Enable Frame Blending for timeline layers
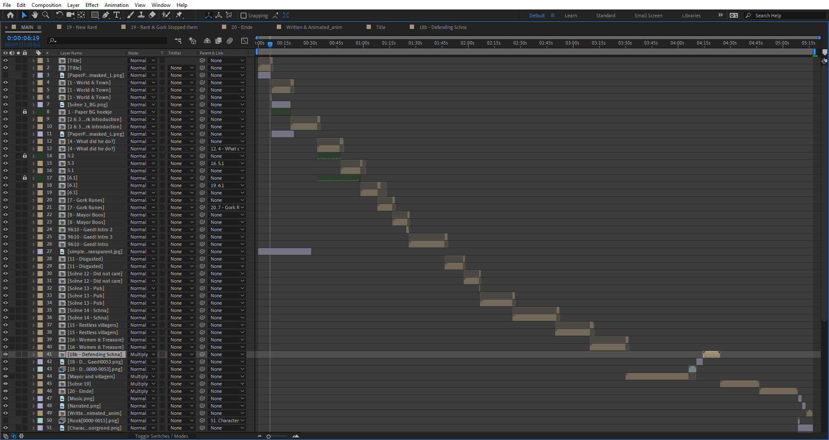The image size is (829, 440). tap(218, 41)
